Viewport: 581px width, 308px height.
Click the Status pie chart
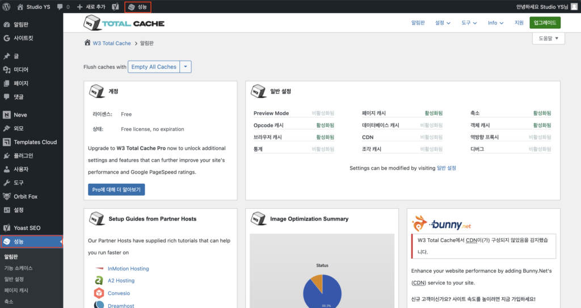[x=322, y=292]
